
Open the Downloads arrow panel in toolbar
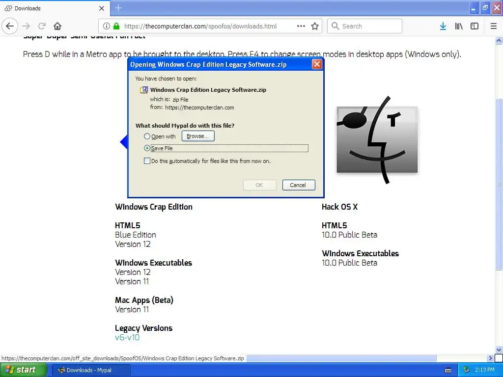pos(443,26)
